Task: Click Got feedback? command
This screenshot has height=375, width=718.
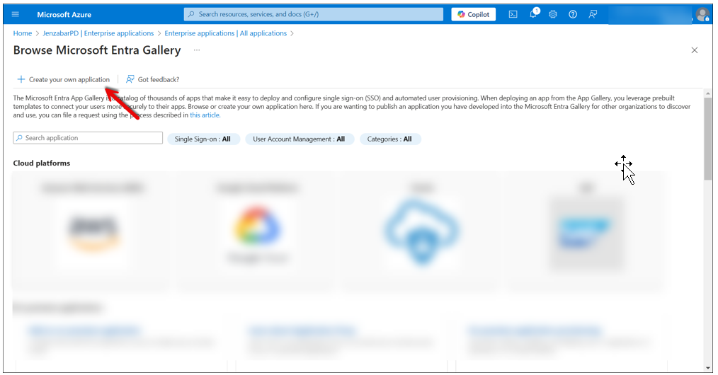Action: tap(152, 79)
